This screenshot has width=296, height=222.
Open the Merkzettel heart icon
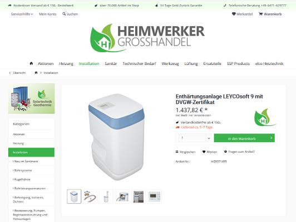(234, 14)
